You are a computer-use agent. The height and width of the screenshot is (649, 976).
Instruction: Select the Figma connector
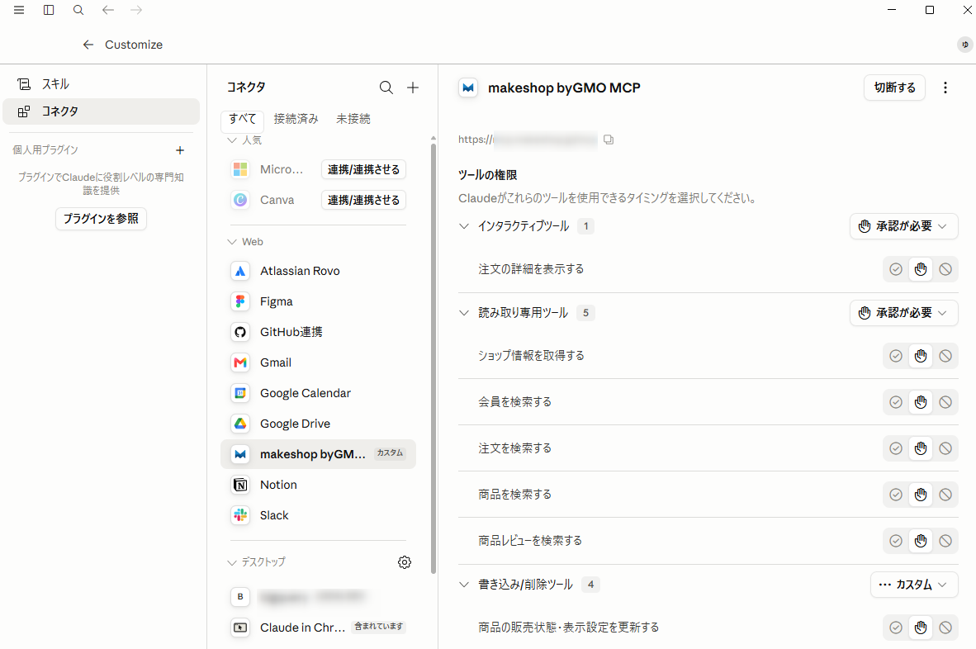(x=318, y=301)
